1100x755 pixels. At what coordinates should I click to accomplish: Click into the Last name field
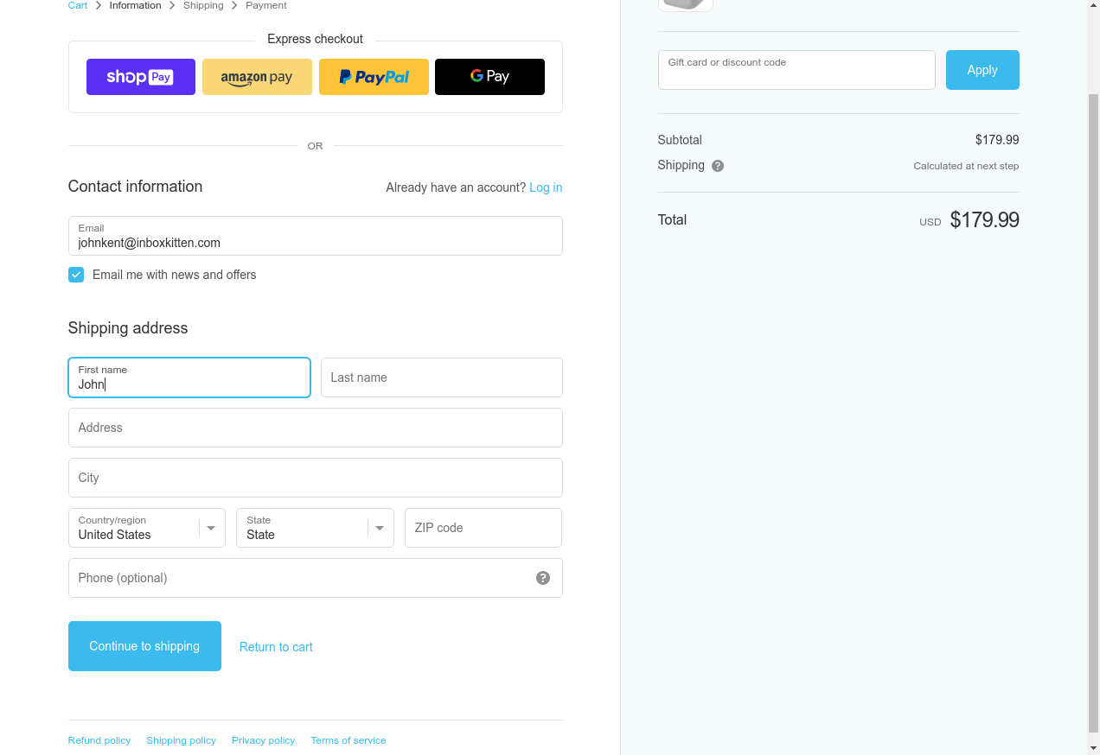[x=441, y=377]
